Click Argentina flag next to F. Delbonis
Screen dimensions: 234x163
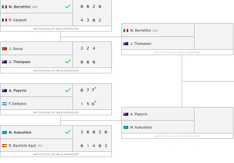[x=4, y=104]
